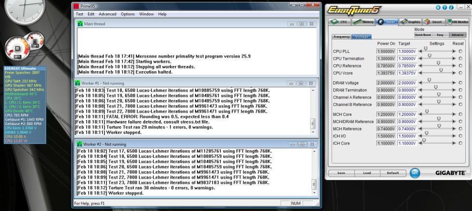Open the Test menu in Prime95
Image resolution: width=472 pixels, height=211 pixels.
point(79,14)
